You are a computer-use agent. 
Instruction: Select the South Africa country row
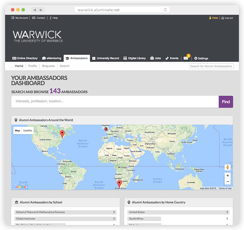[x=179, y=219]
